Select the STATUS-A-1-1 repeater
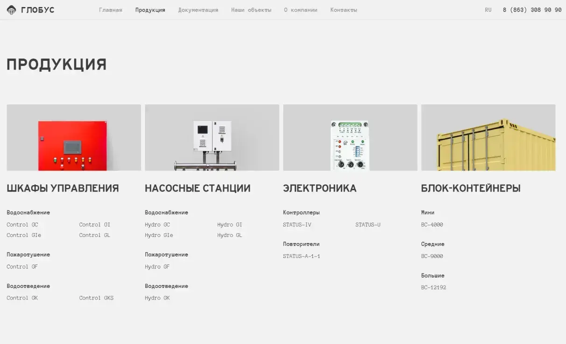Image resolution: width=566 pixels, height=344 pixels. 301,256
